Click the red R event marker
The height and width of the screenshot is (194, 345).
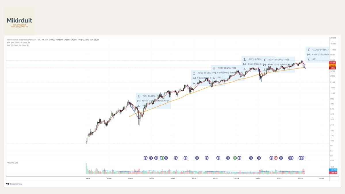pyautogui.click(x=275, y=158)
